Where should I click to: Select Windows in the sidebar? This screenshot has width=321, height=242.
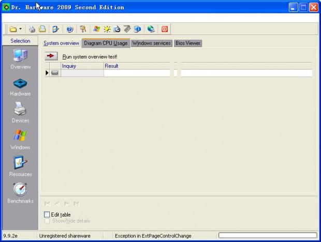coord(20,140)
